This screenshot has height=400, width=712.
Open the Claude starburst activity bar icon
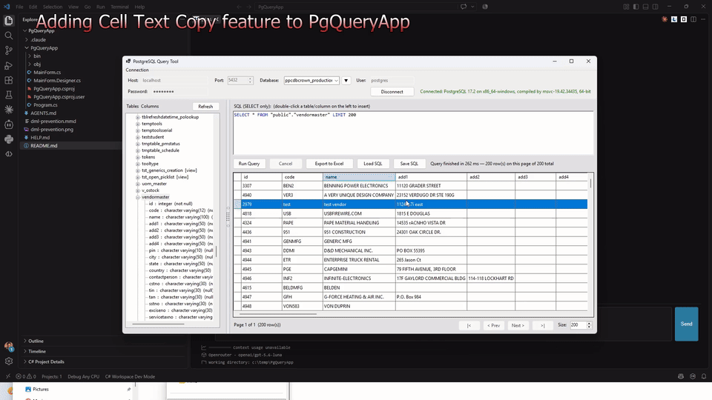pyautogui.click(x=9, y=110)
